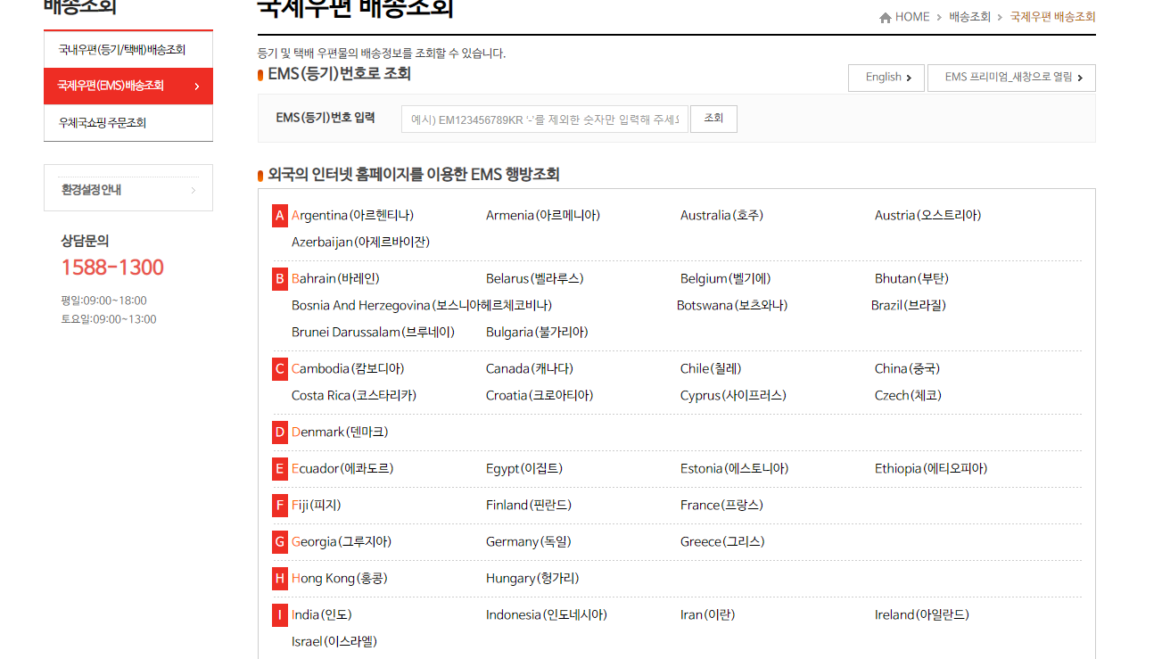Click the red letter F index badge

tap(280, 506)
